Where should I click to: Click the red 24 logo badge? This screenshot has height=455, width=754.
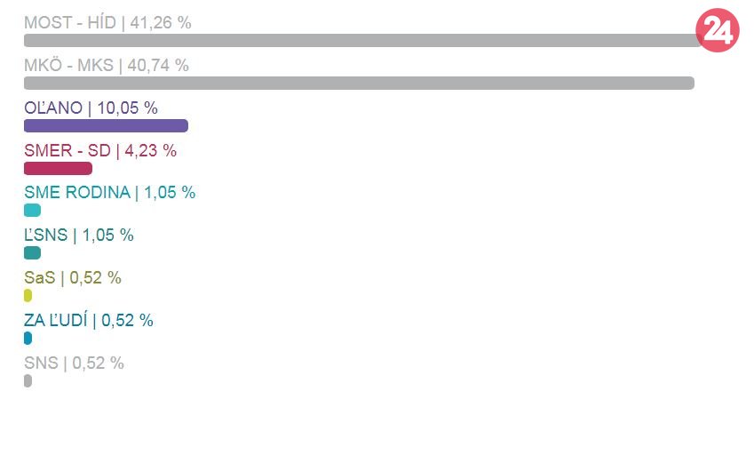[x=718, y=31]
